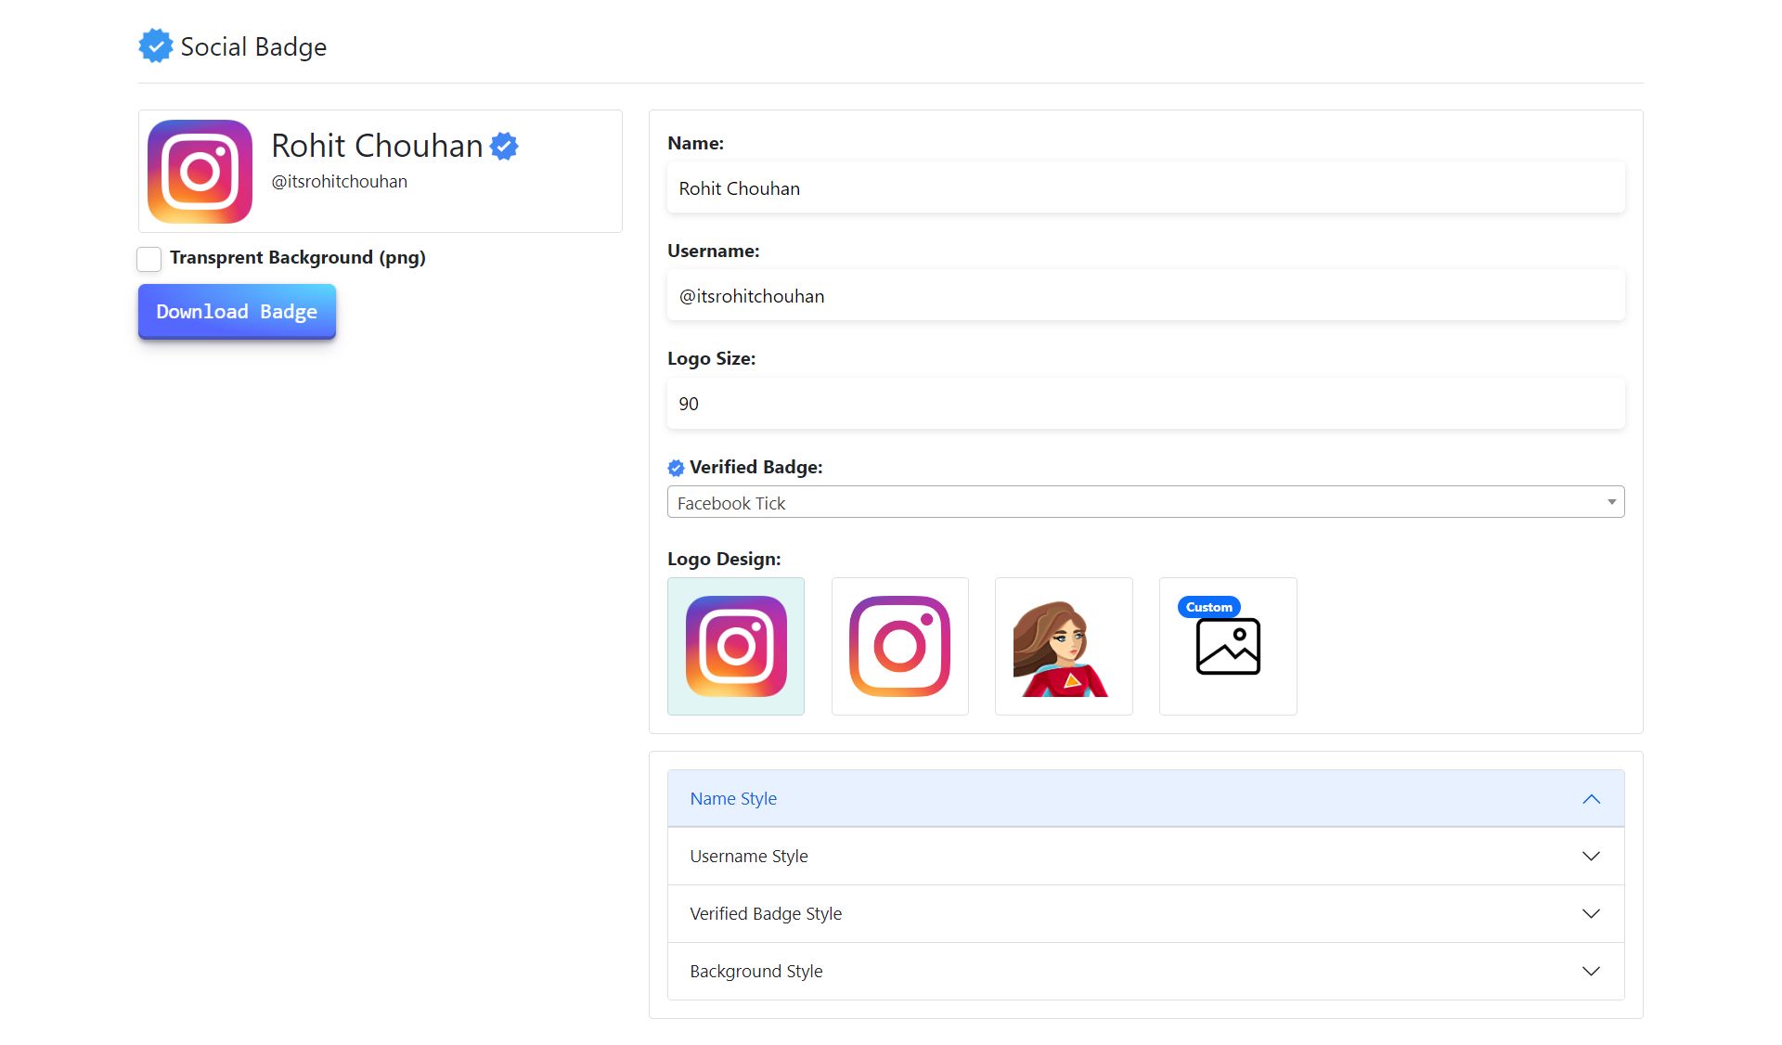Click the Download Badge button
Screen dimensions: 1782x1045
(x=237, y=312)
